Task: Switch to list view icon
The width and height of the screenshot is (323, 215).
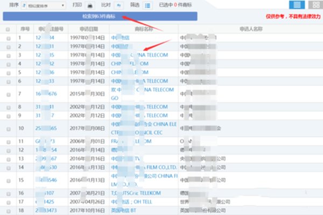Action: point(297,5)
